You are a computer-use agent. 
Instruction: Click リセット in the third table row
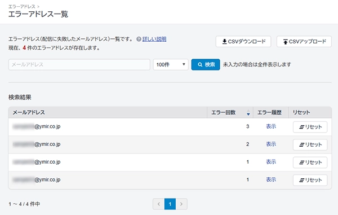click(x=310, y=163)
